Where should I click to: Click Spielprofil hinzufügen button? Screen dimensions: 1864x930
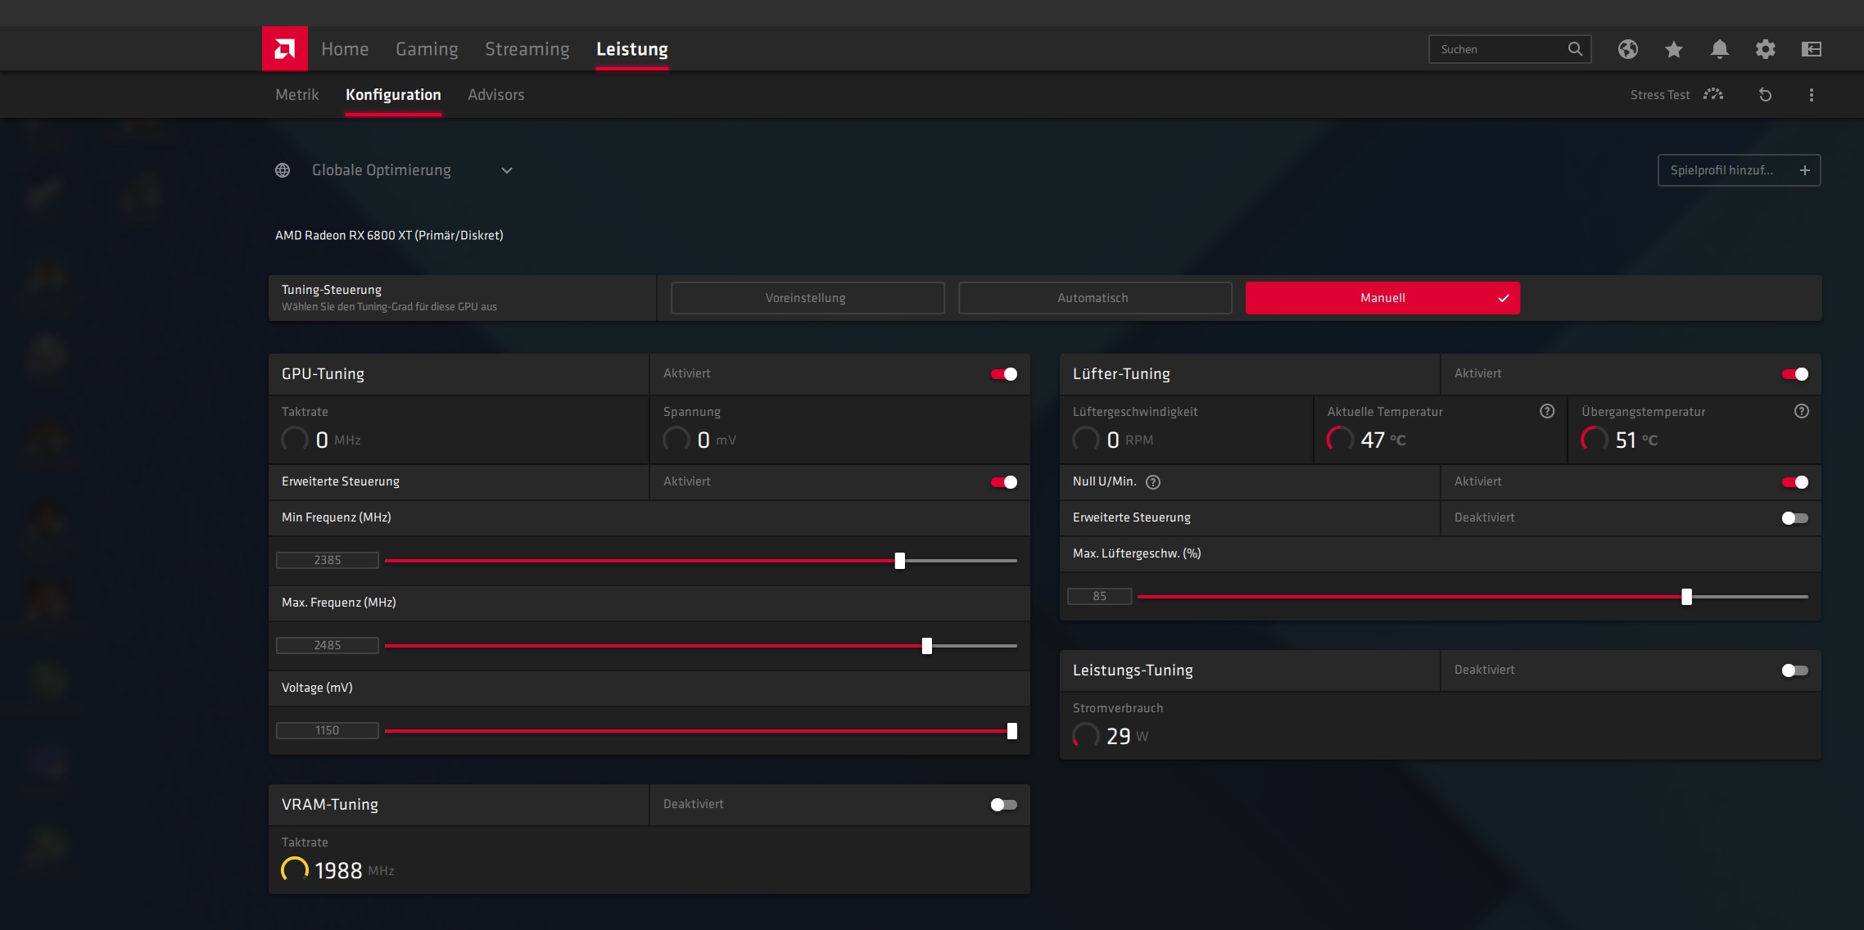coord(1739,170)
